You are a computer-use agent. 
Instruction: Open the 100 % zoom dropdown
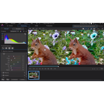[100, 29]
